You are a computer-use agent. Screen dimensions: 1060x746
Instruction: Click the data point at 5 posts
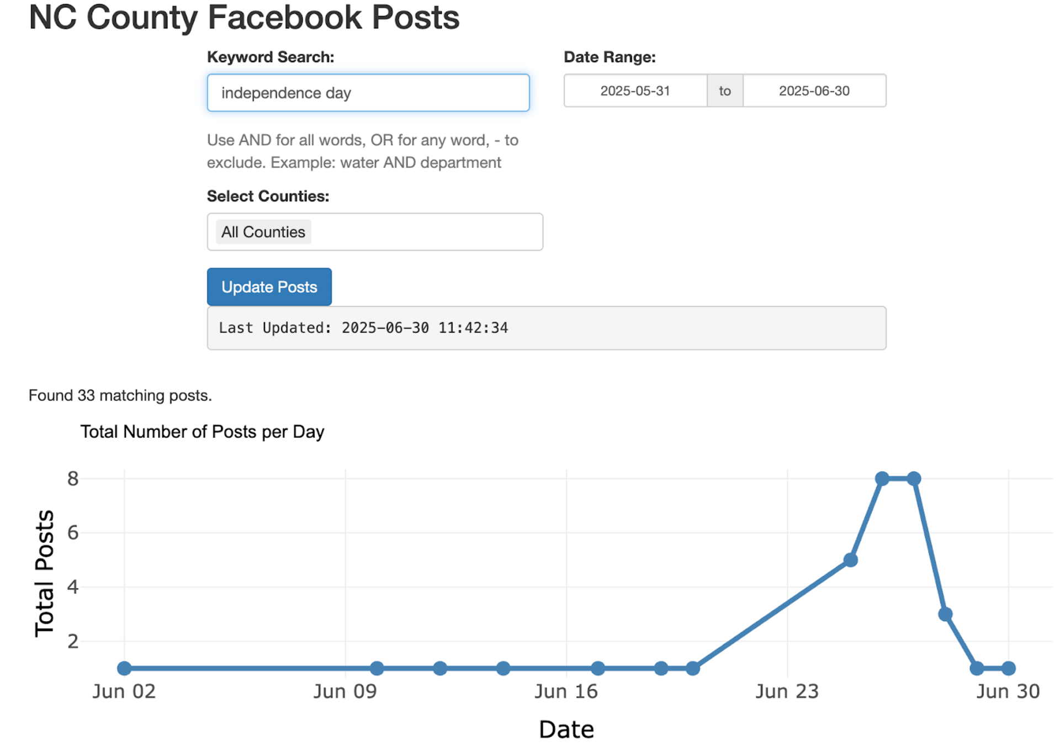(x=851, y=560)
